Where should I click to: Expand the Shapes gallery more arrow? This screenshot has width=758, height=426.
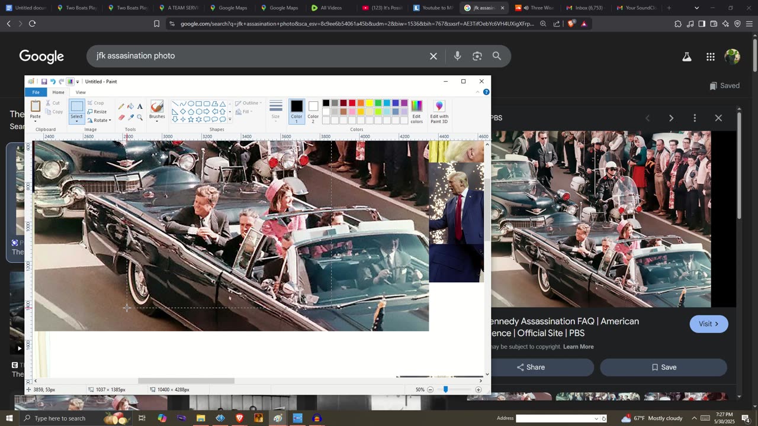coord(230,120)
